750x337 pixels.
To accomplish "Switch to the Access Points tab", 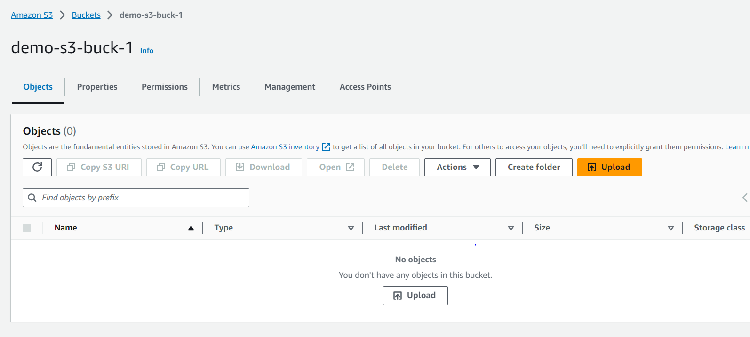I will pos(365,87).
